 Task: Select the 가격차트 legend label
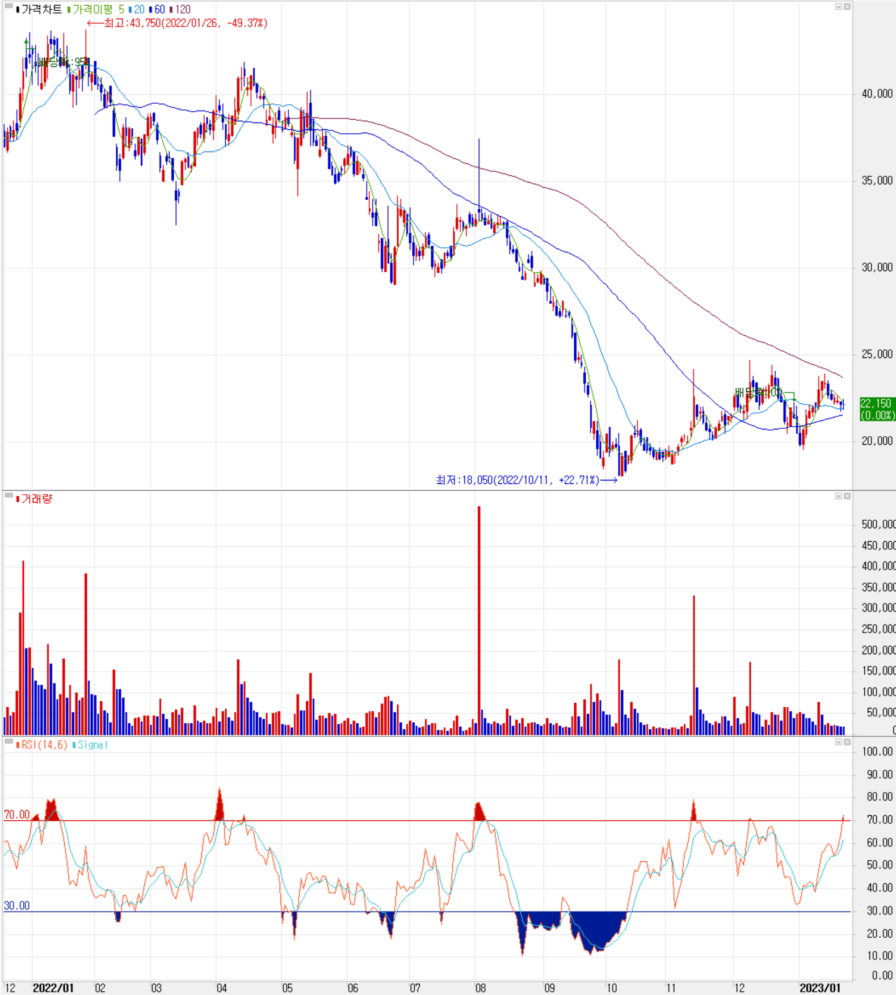pyautogui.click(x=39, y=9)
